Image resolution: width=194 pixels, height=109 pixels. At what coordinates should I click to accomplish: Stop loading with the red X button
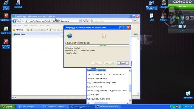[88, 21]
